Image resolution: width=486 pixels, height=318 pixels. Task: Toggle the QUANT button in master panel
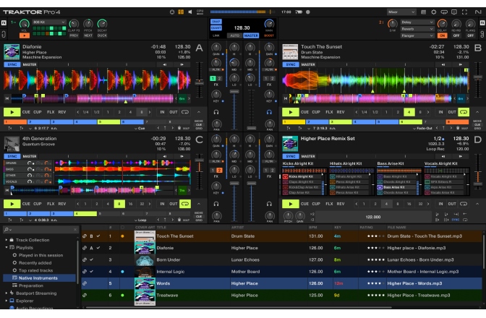point(216,28)
